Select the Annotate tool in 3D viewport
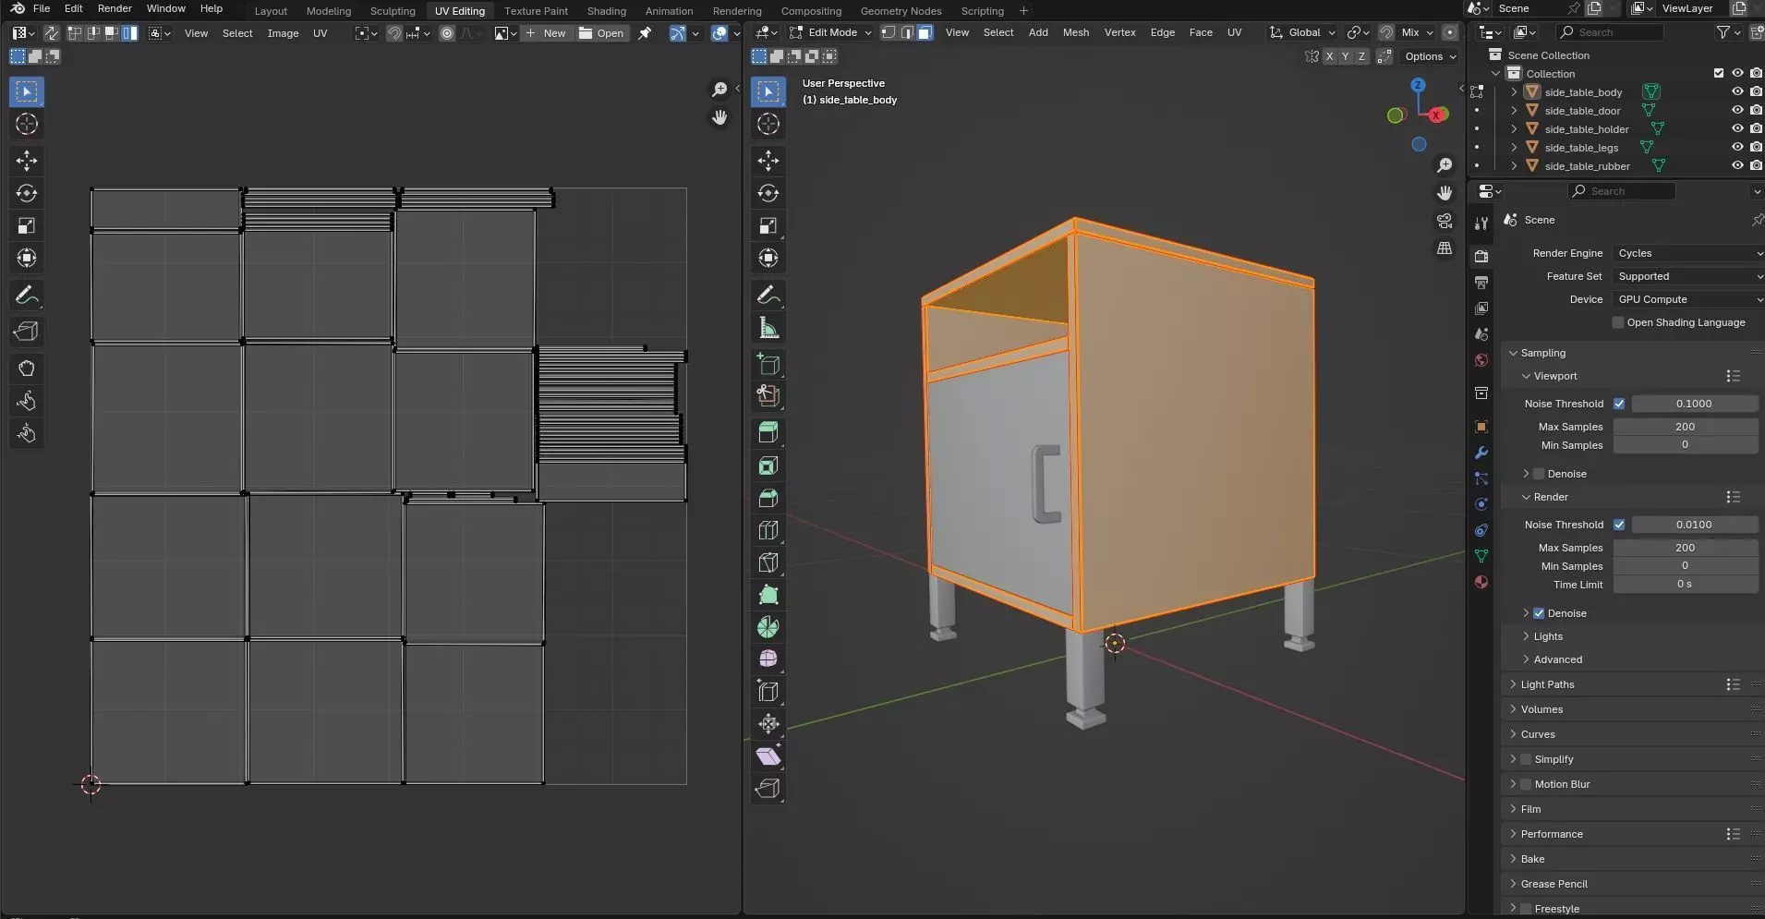1765x919 pixels. (768, 296)
